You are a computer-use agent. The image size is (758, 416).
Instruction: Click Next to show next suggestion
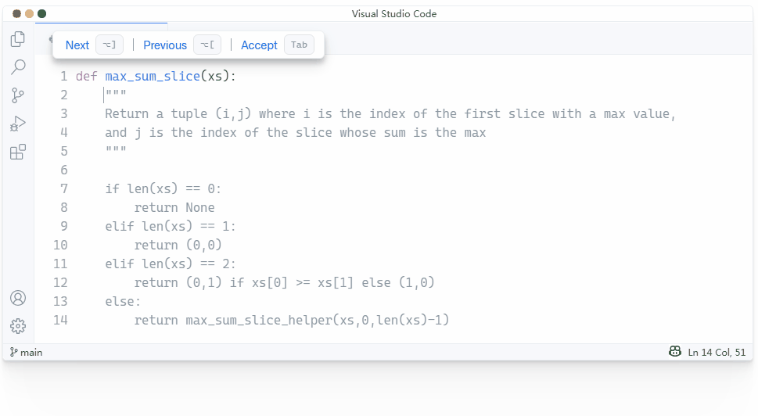click(77, 45)
